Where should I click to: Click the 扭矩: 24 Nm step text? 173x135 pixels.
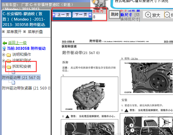pos(130,59)
